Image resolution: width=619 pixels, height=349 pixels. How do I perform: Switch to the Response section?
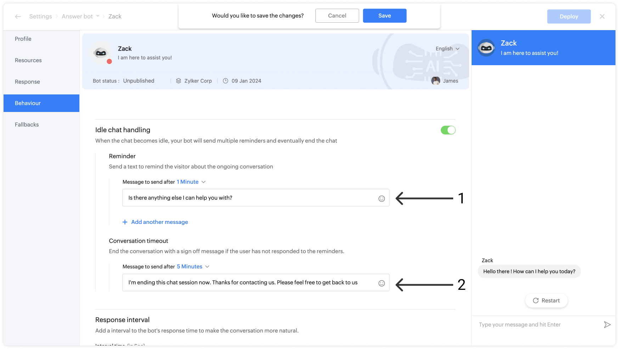point(27,81)
